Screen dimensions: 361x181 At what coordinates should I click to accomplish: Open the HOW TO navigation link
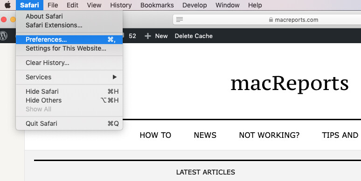[x=155, y=135]
